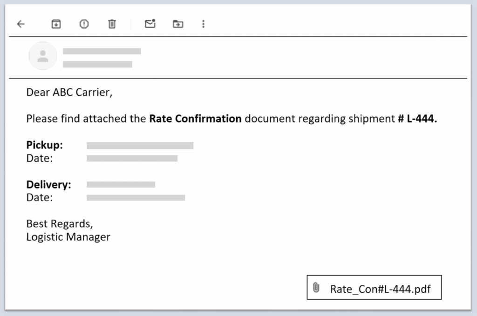Report this email as spam

pyautogui.click(x=84, y=24)
